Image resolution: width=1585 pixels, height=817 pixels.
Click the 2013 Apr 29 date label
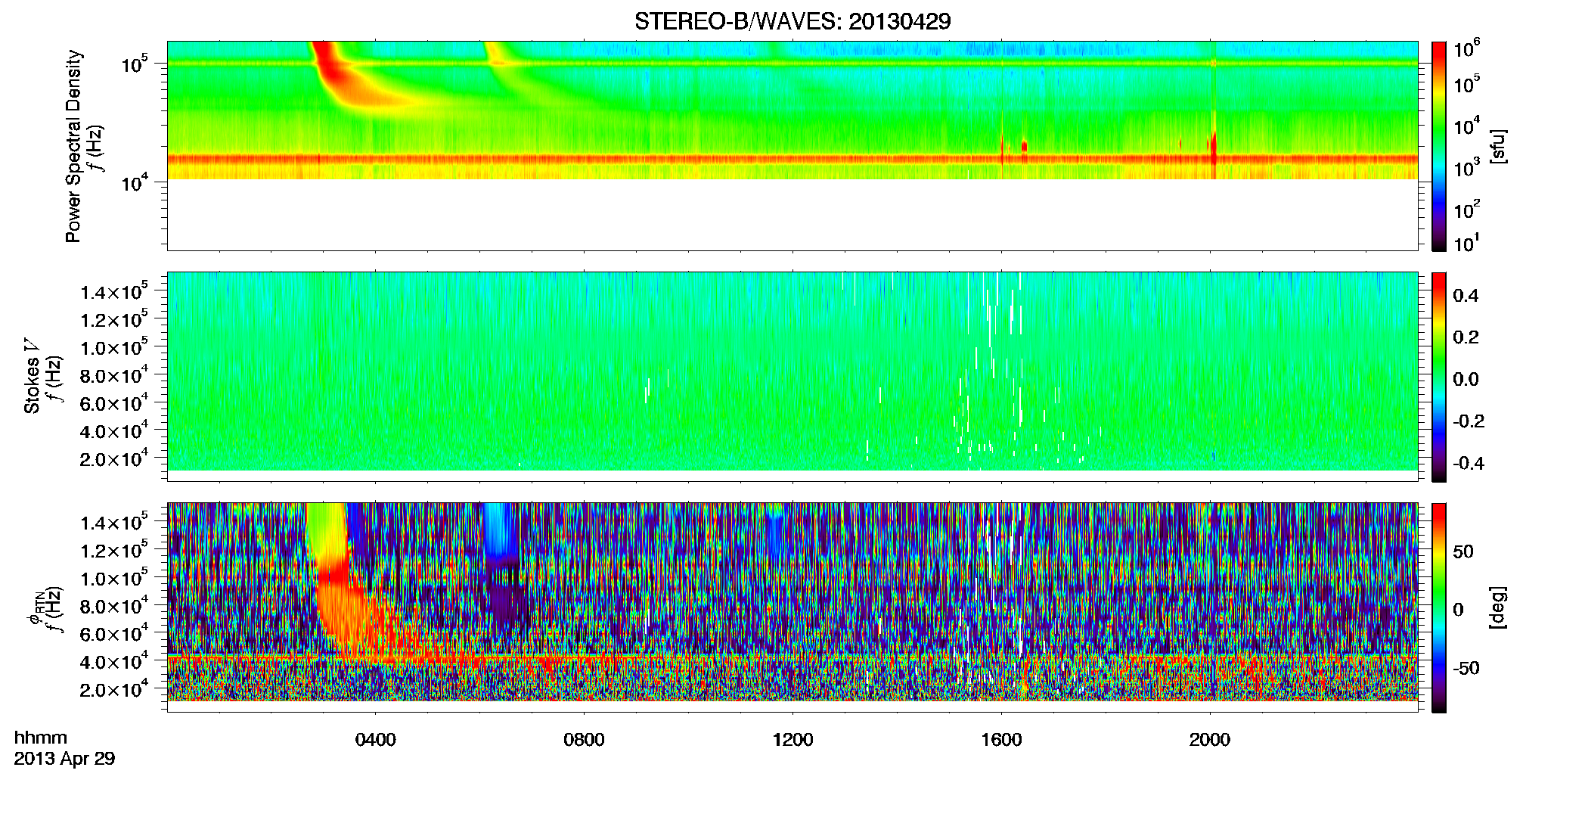click(x=64, y=759)
